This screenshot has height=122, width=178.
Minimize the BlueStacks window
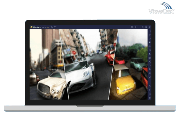tap(139, 27)
